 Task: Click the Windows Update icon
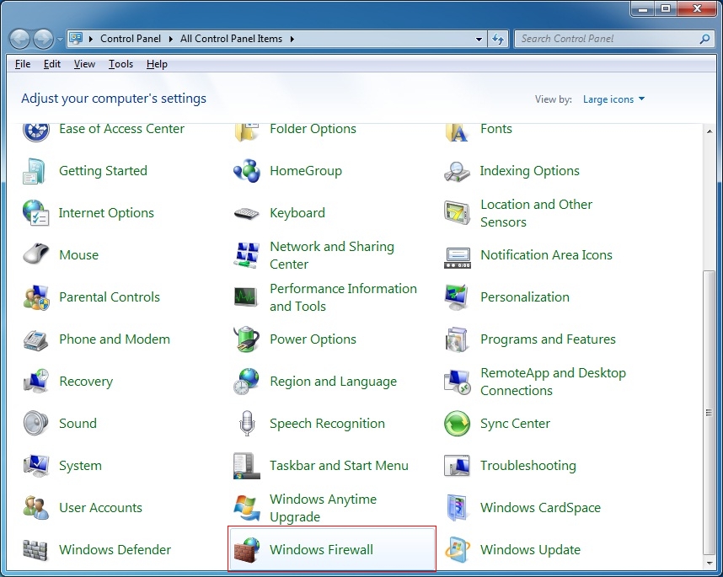click(457, 550)
